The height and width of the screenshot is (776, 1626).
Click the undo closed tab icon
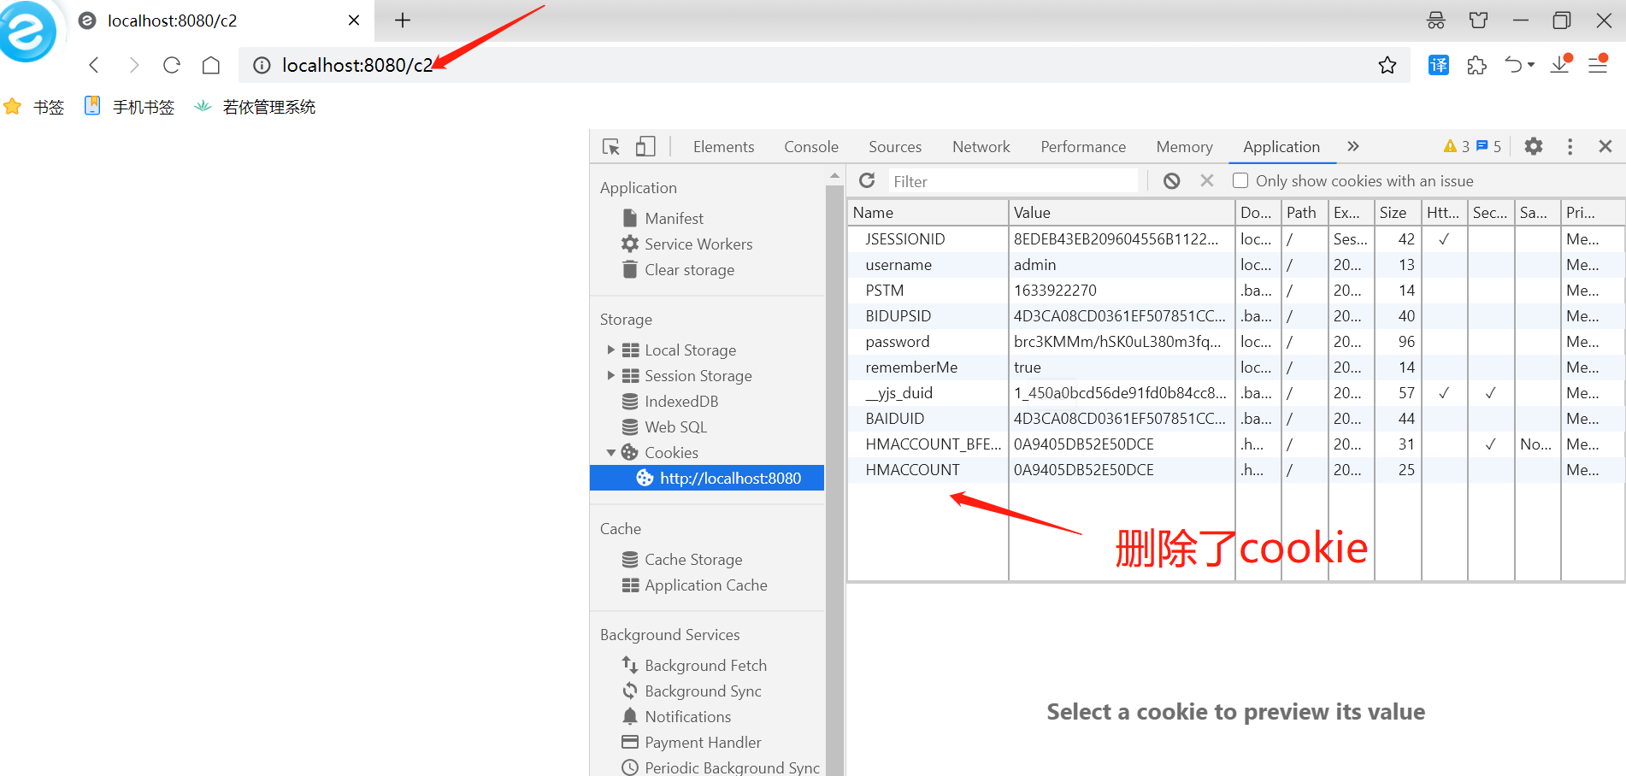1513,65
